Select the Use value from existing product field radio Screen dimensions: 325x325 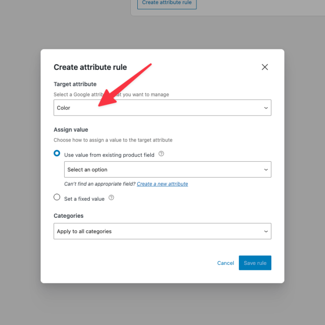click(x=57, y=153)
